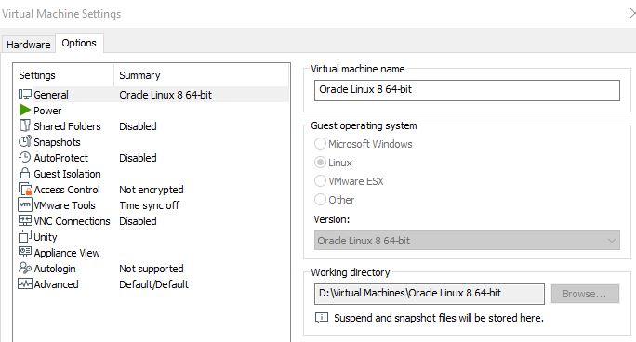Click the 'Time sync off' summary text
This screenshot has width=636, height=342.
coord(150,205)
